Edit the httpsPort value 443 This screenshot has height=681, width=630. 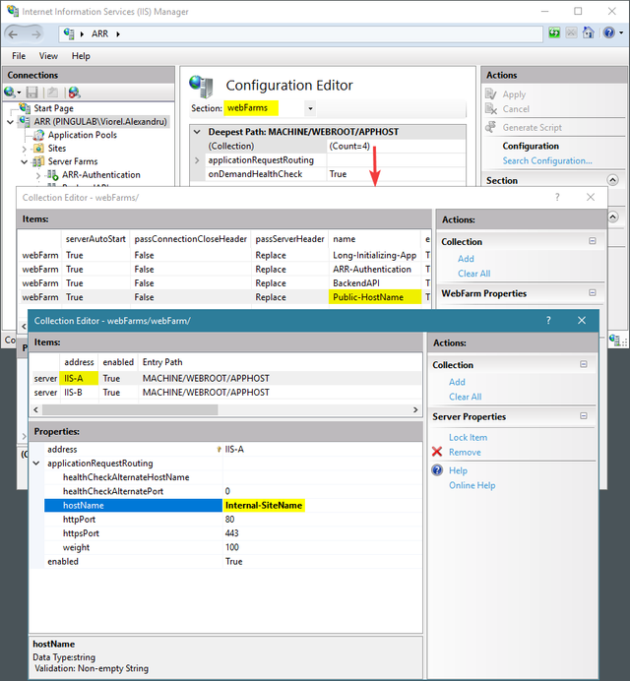tap(322, 533)
